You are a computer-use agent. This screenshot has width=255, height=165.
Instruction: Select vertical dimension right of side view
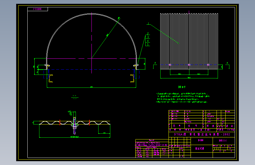[x=222, y=67]
